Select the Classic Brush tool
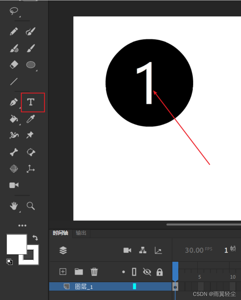241x300 pixels. (x=31, y=48)
